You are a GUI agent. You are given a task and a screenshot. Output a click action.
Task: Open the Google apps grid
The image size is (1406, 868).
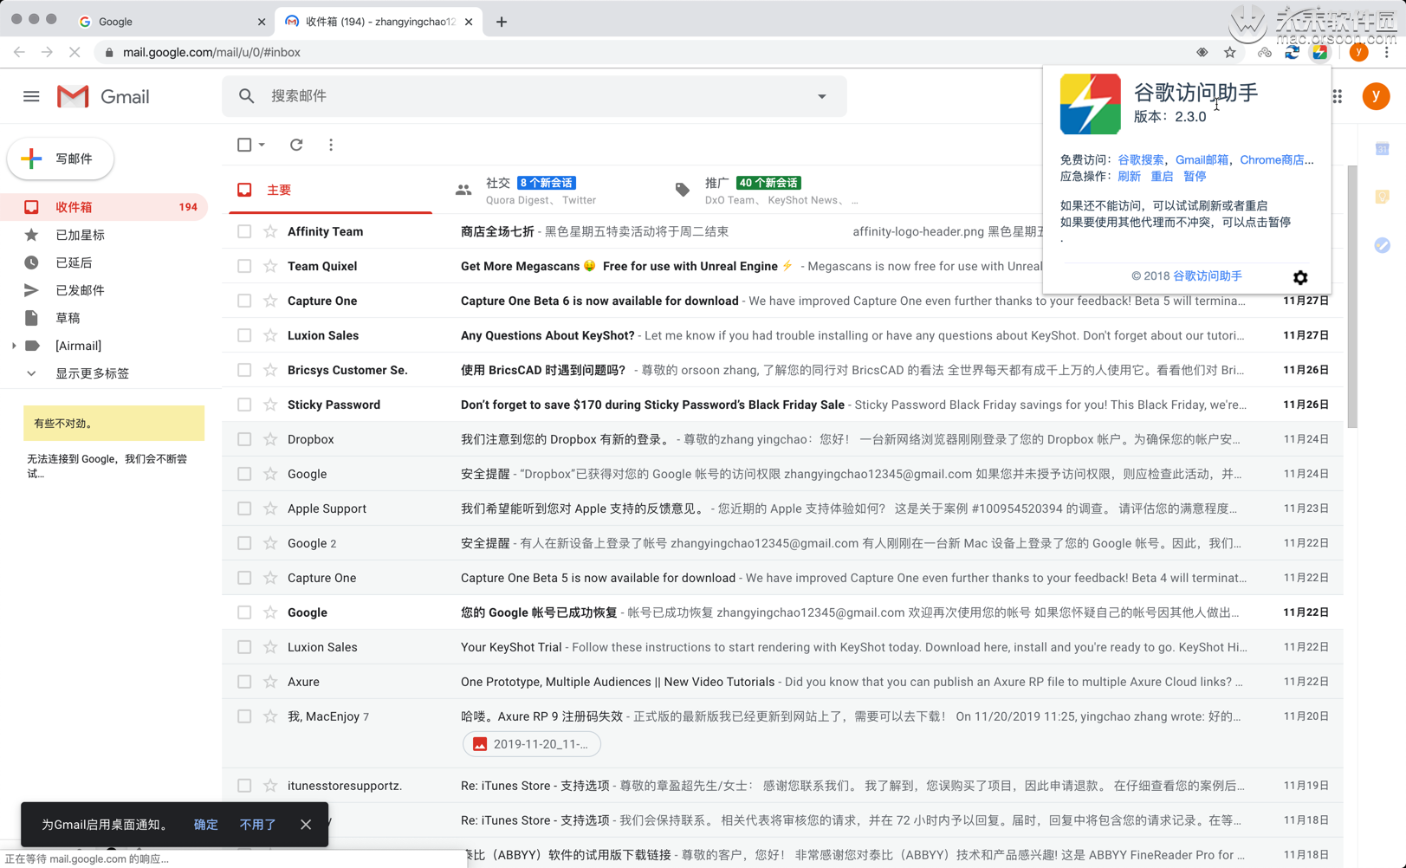click(1338, 96)
